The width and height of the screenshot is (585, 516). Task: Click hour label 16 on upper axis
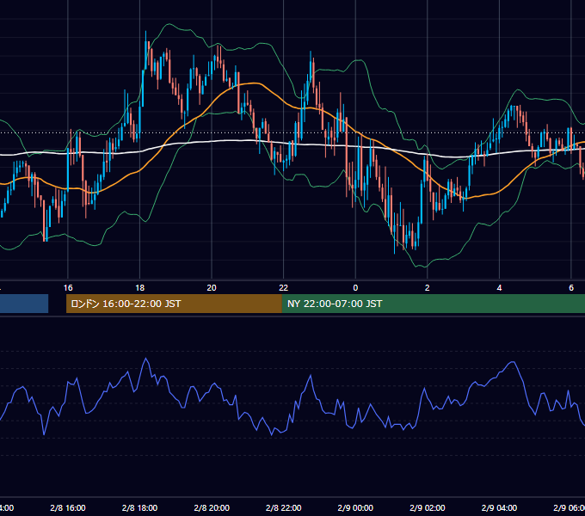pyautogui.click(x=68, y=288)
